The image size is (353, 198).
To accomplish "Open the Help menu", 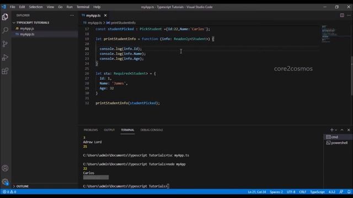I will pyautogui.click(x=97, y=7).
